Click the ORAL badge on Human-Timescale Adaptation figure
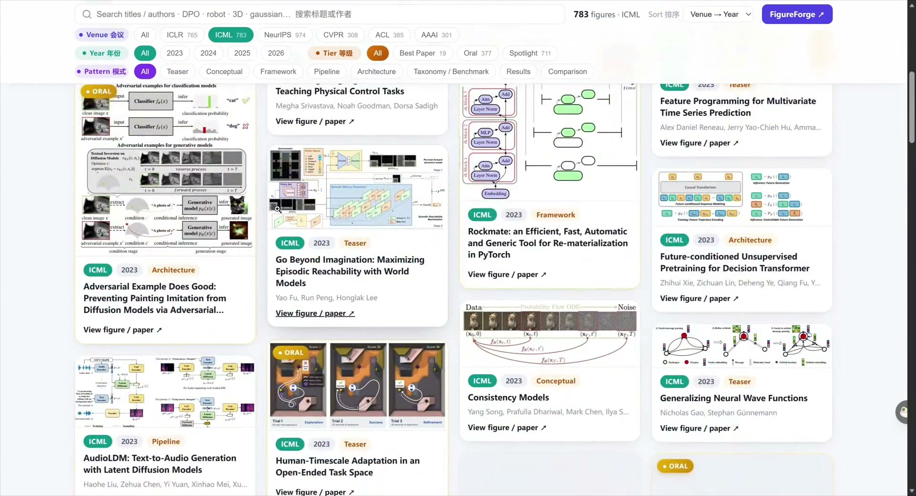 pos(291,352)
